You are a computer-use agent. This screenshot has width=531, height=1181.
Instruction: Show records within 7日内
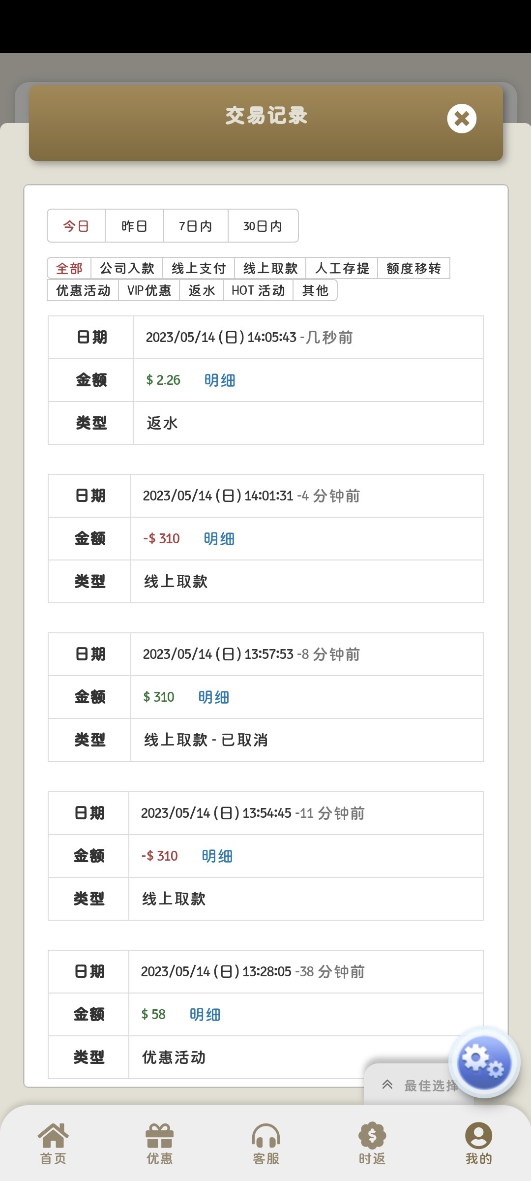pos(196,226)
